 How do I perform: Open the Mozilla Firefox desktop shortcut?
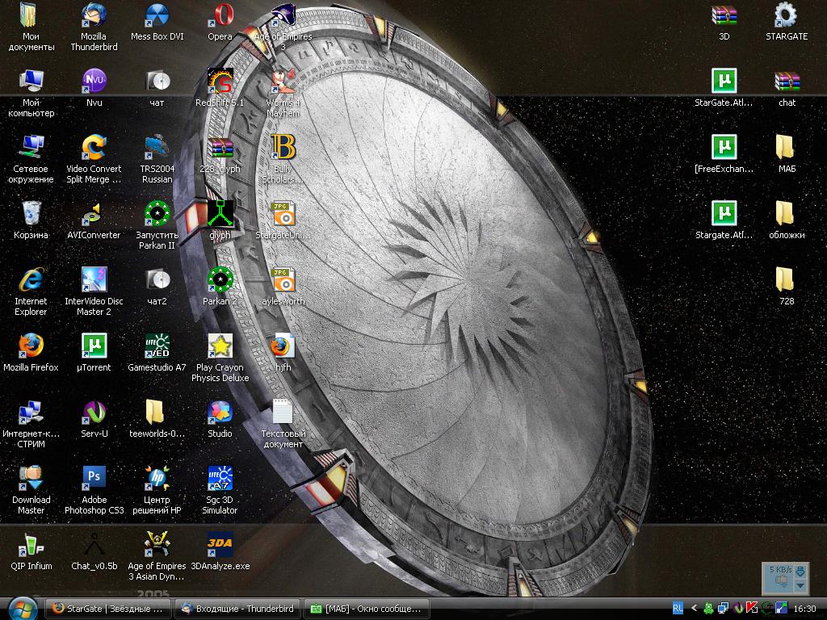pyautogui.click(x=31, y=346)
